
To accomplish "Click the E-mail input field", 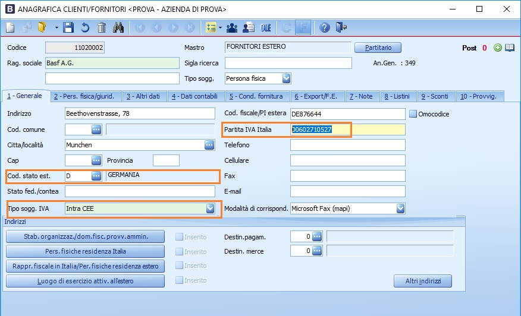I will tap(348, 191).
